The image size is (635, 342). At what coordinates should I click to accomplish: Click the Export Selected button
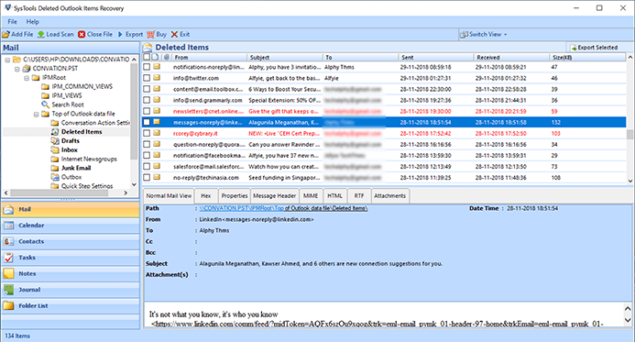594,48
